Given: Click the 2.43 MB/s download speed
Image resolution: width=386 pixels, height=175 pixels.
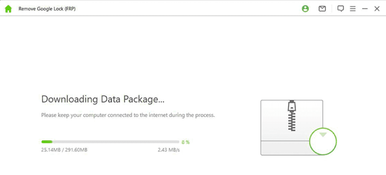Looking at the screenshot, I should click(169, 150).
